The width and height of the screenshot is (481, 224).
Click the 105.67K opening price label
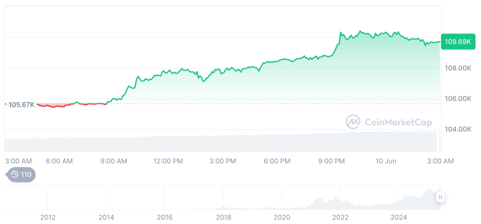(x=21, y=104)
